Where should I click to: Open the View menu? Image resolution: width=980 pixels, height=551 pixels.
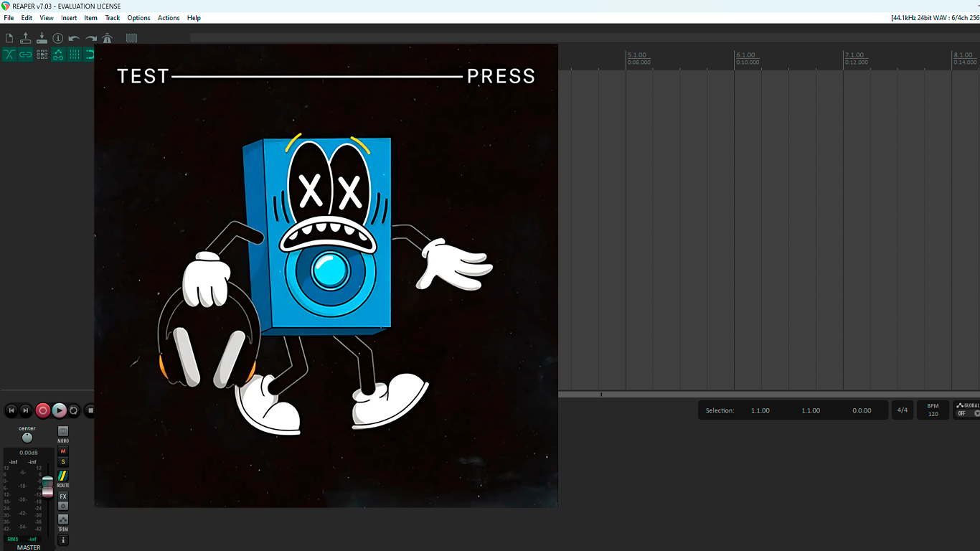47,18
